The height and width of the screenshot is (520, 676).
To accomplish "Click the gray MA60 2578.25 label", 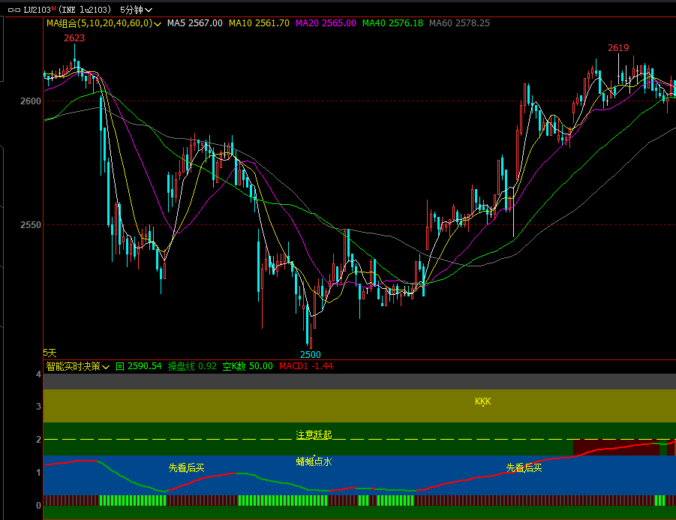I will click(x=459, y=23).
